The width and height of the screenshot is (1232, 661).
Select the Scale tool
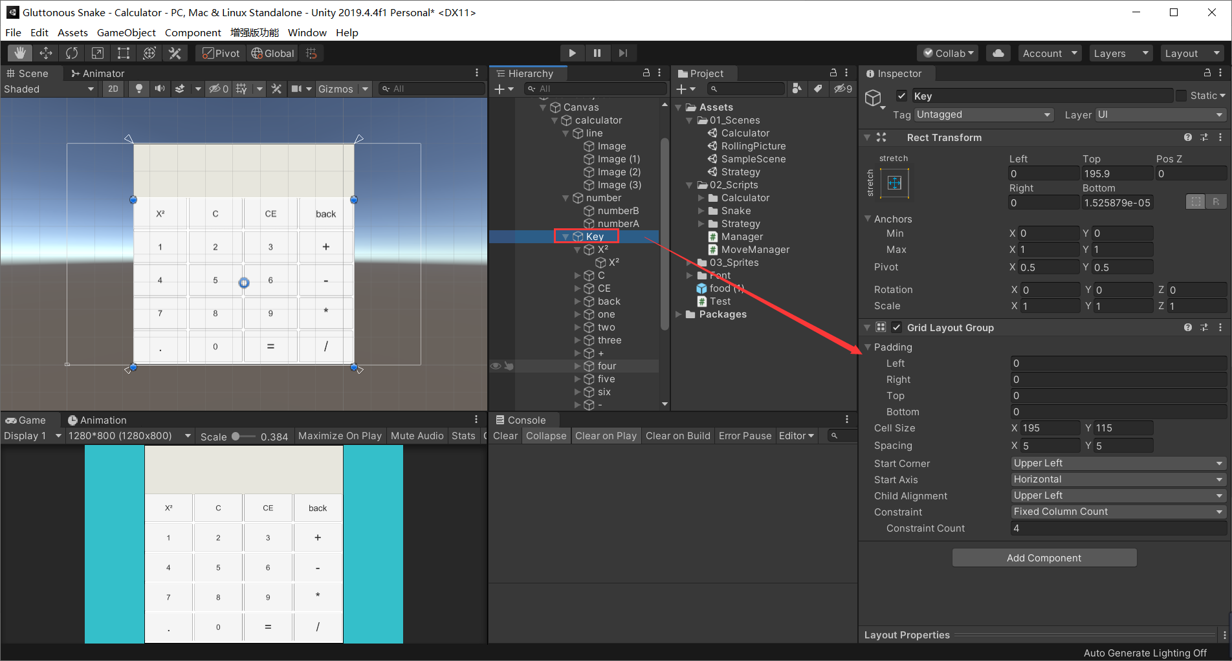pyautogui.click(x=97, y=52)
